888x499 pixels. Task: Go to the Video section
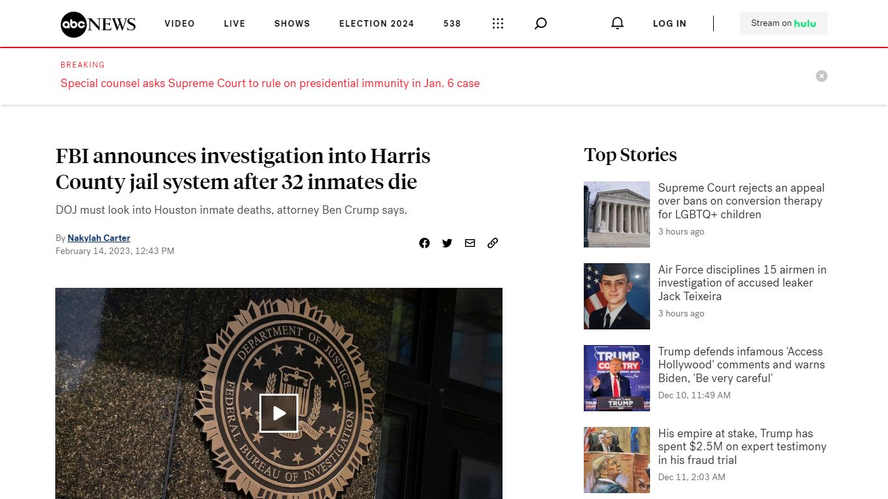click(x=179, y=23)
